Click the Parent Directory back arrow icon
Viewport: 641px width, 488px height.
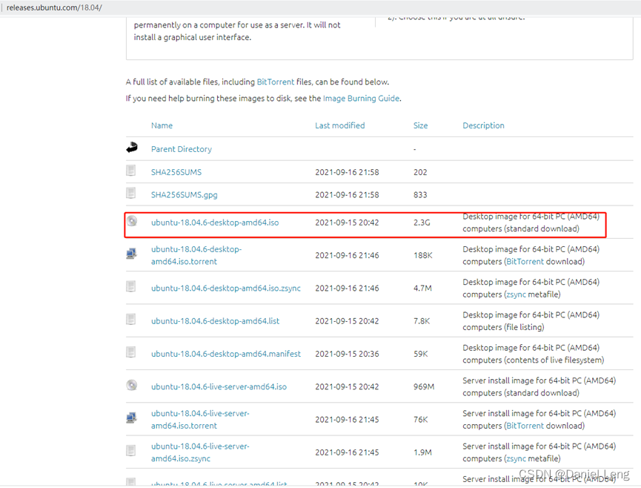(132, 148)
